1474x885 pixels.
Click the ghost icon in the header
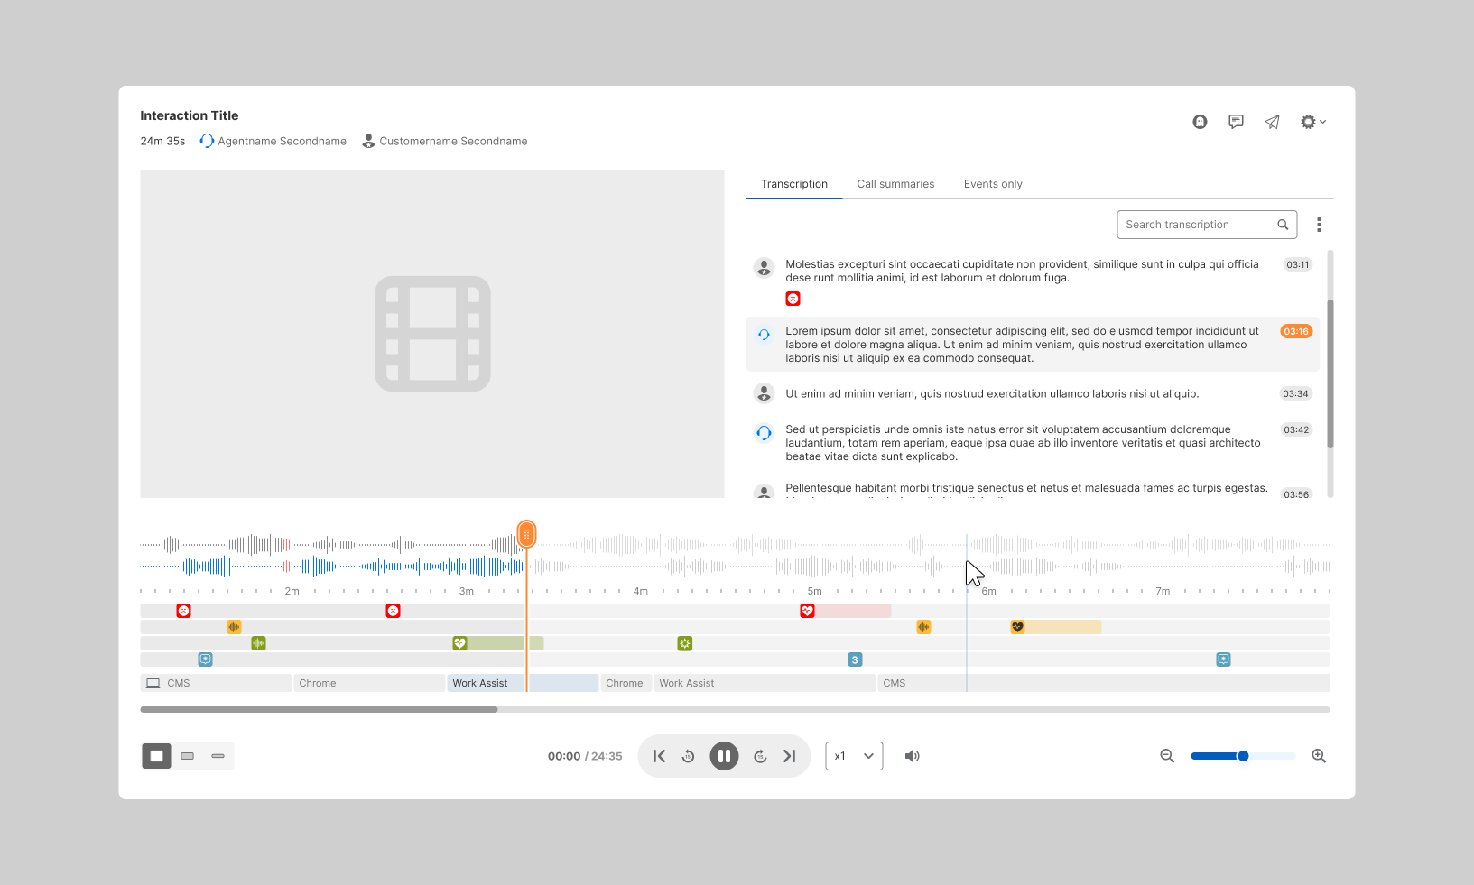coord(1200,122)
